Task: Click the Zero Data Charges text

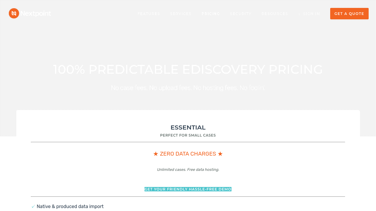Action: 188,154
